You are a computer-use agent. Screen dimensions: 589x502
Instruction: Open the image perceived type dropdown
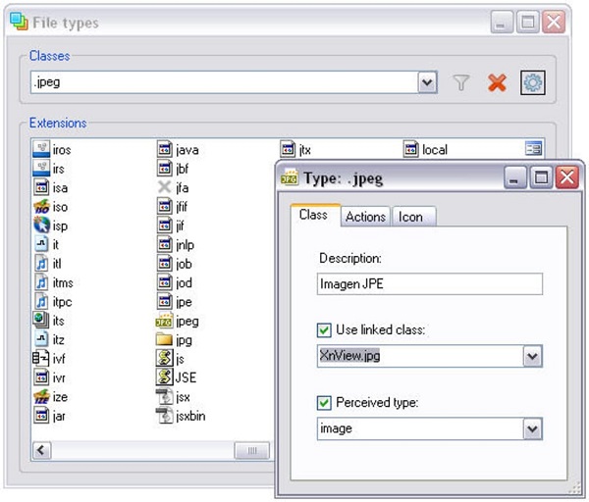click(532, 428)
